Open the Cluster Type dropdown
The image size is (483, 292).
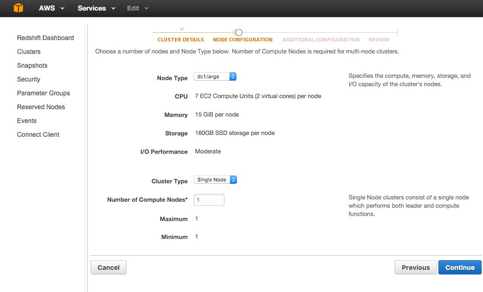[215, 180]
